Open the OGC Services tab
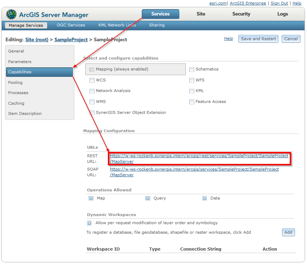This screenshot has height=264, width=307. coord(70,25)
